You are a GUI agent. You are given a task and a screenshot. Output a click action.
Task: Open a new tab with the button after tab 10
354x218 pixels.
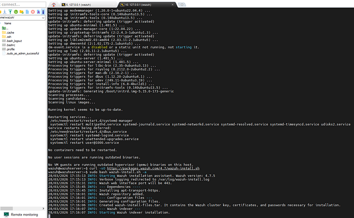[x=182, y=5]
